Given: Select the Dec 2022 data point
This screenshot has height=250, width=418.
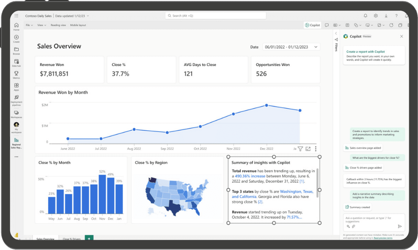Looking at the screenshot, I should click(x=266, y=105).
